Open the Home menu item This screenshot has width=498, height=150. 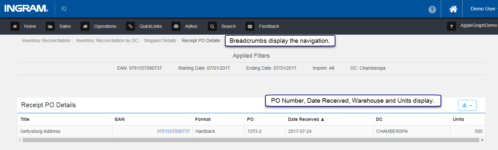pyautogui.click(x=30, y=26)
